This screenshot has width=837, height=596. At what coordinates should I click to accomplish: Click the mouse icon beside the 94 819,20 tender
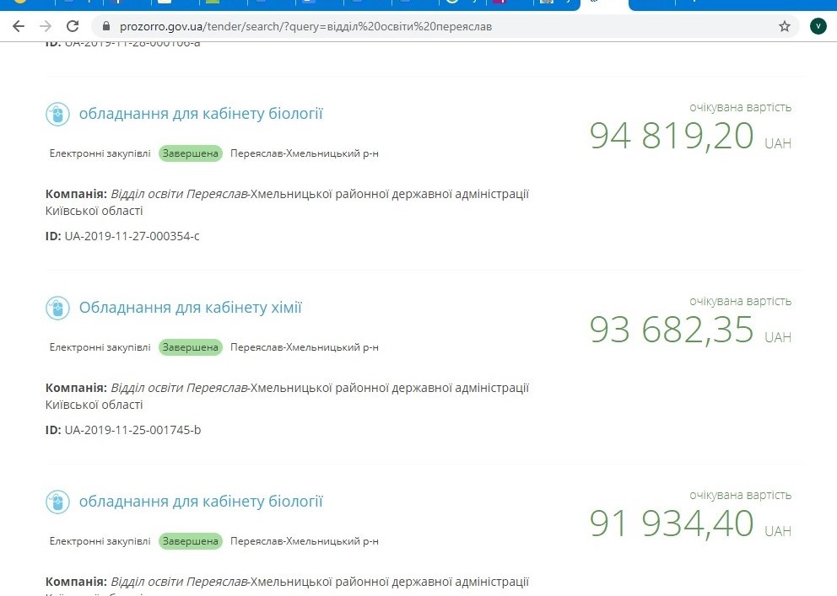pos(57,114)
